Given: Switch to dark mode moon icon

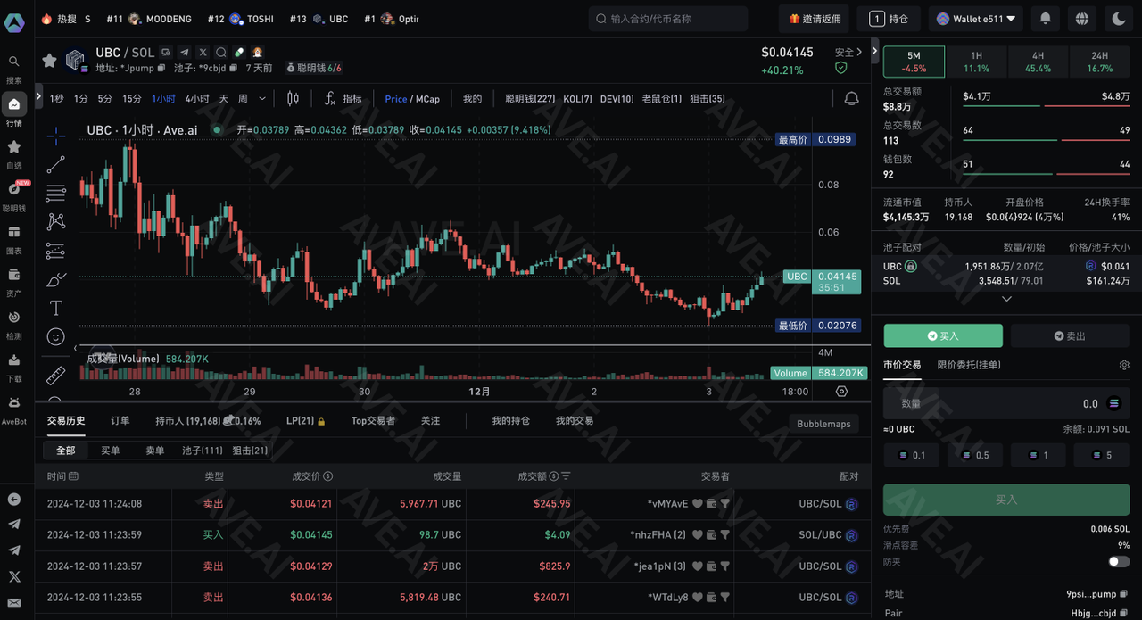Looking at the screenshot, I should [x=1118, y=19].
